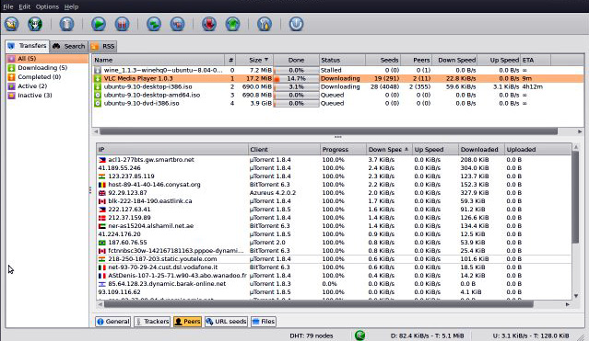Show the General properties tab
This screenshot has height=341, width=589.
(113, 321)
